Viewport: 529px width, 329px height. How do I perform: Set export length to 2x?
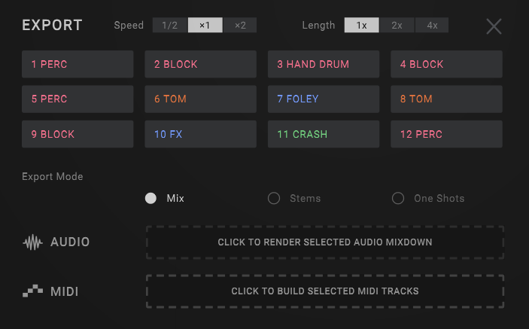(x=397, y=26)
